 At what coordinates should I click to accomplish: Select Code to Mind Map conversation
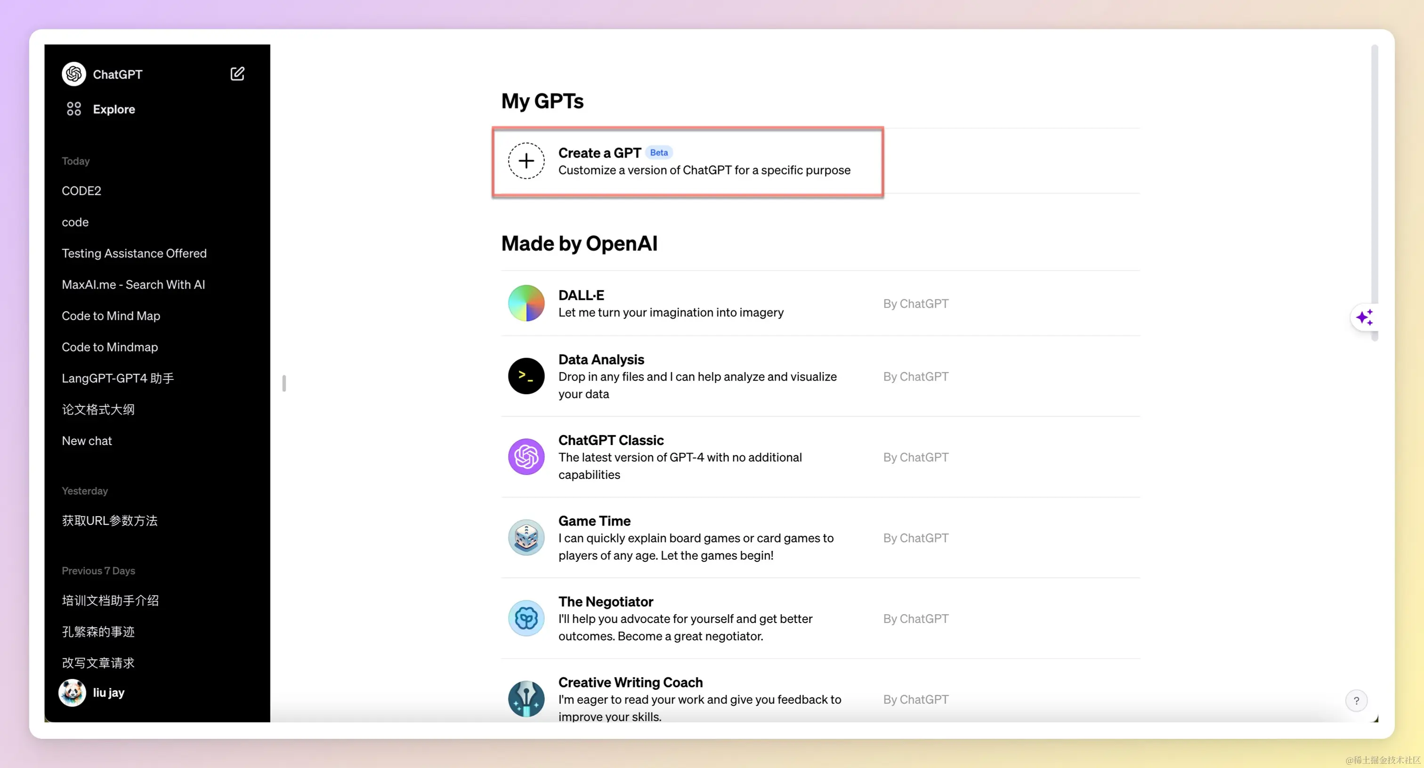pyautogui.click(x=111, y=315)
